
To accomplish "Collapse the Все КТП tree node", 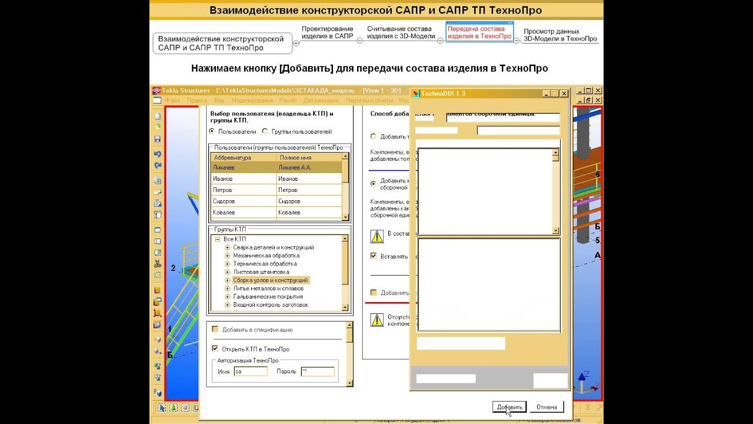I will (217, 239).
